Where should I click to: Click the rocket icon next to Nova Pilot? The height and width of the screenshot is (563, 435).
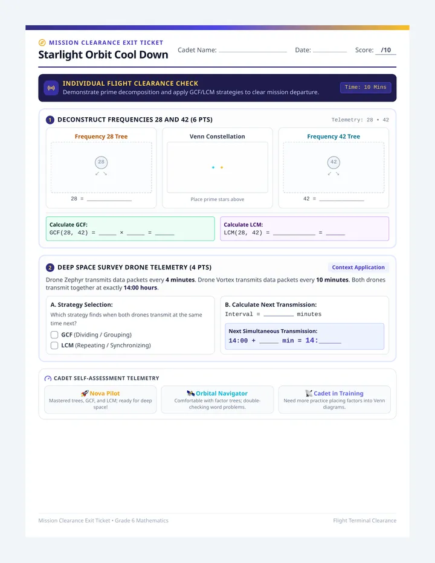85,393
